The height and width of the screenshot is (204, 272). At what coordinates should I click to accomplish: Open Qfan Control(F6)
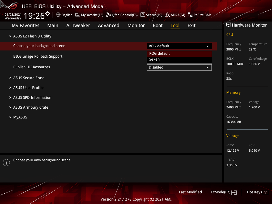(122, 15)
